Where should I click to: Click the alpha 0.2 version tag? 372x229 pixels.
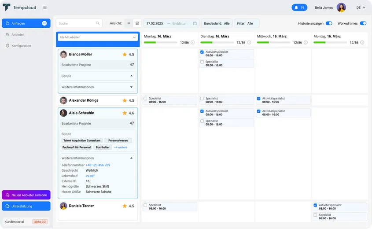40,222
